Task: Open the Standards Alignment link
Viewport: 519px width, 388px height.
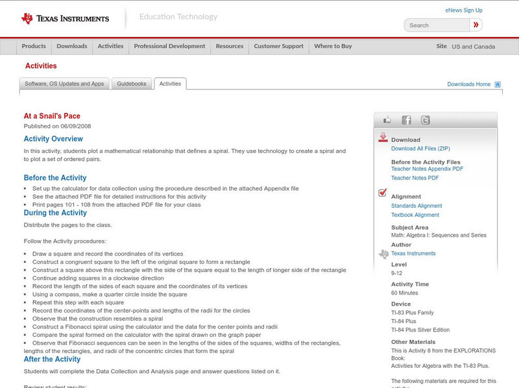Action: [x=416, y=206]
